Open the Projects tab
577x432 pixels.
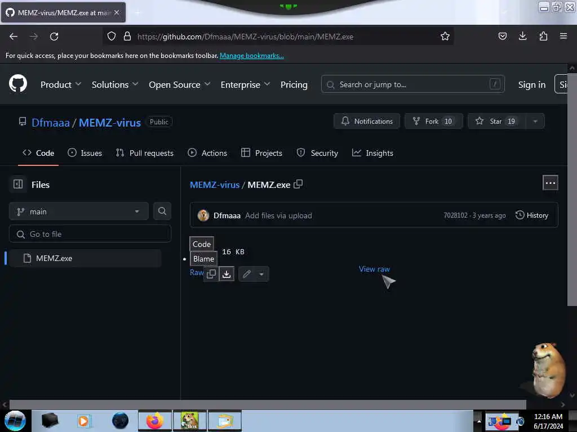coord(261,153)
